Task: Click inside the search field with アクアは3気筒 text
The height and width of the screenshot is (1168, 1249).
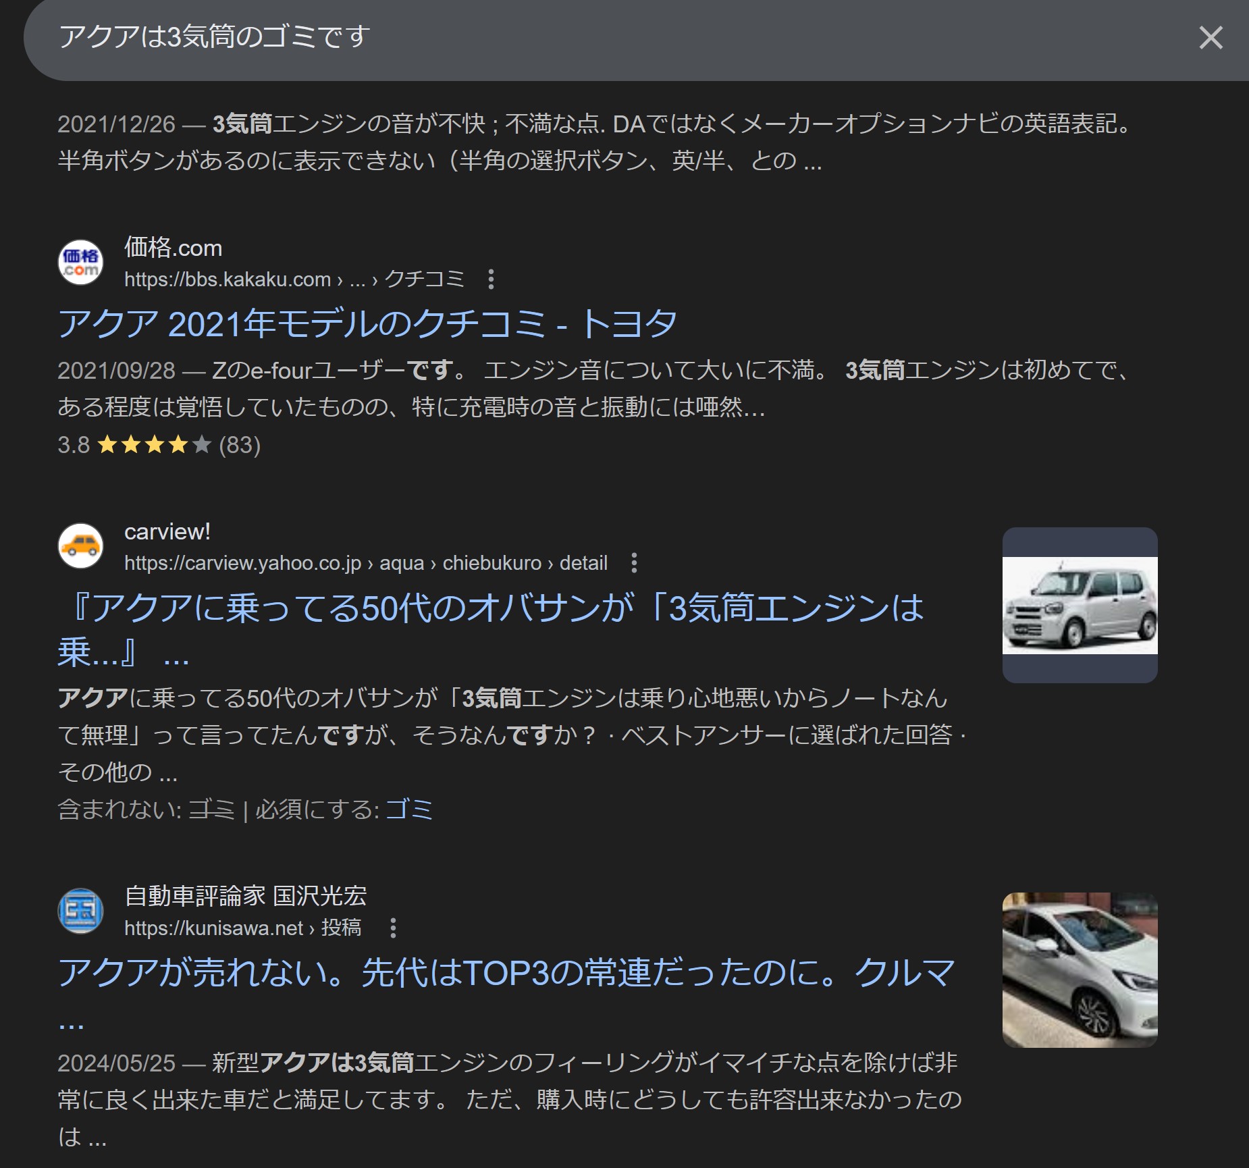Action: click(x=608, y=38)
